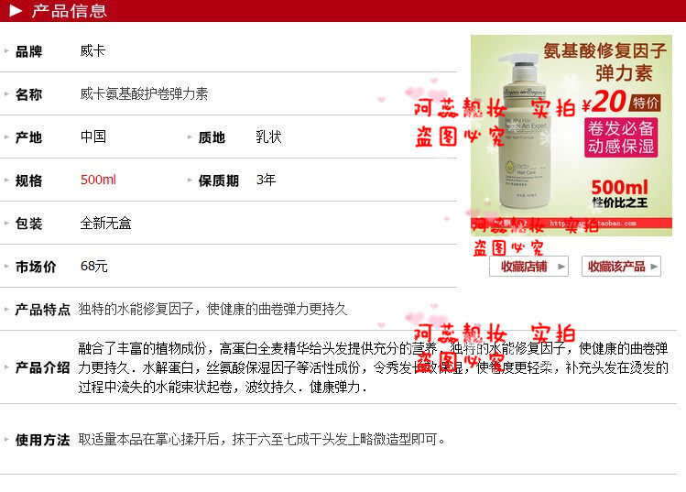
Task: Click the 质地 label
Action: 212,137
